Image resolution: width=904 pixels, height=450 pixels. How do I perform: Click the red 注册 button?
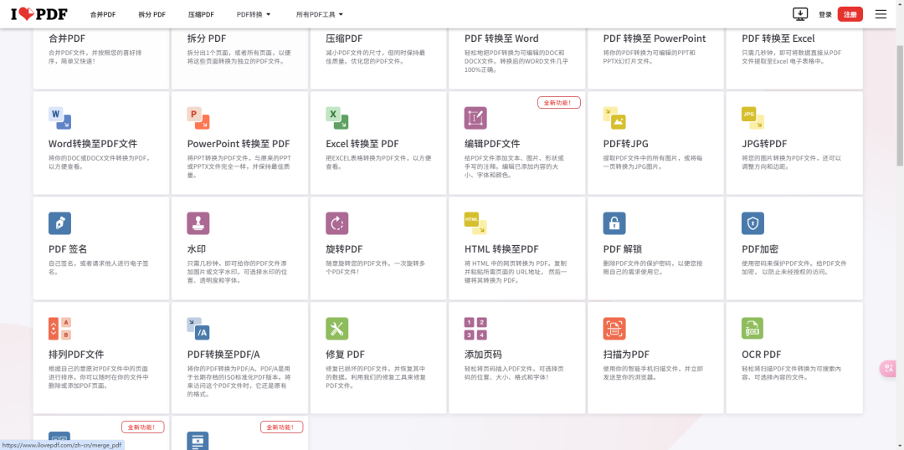point(850,14)
